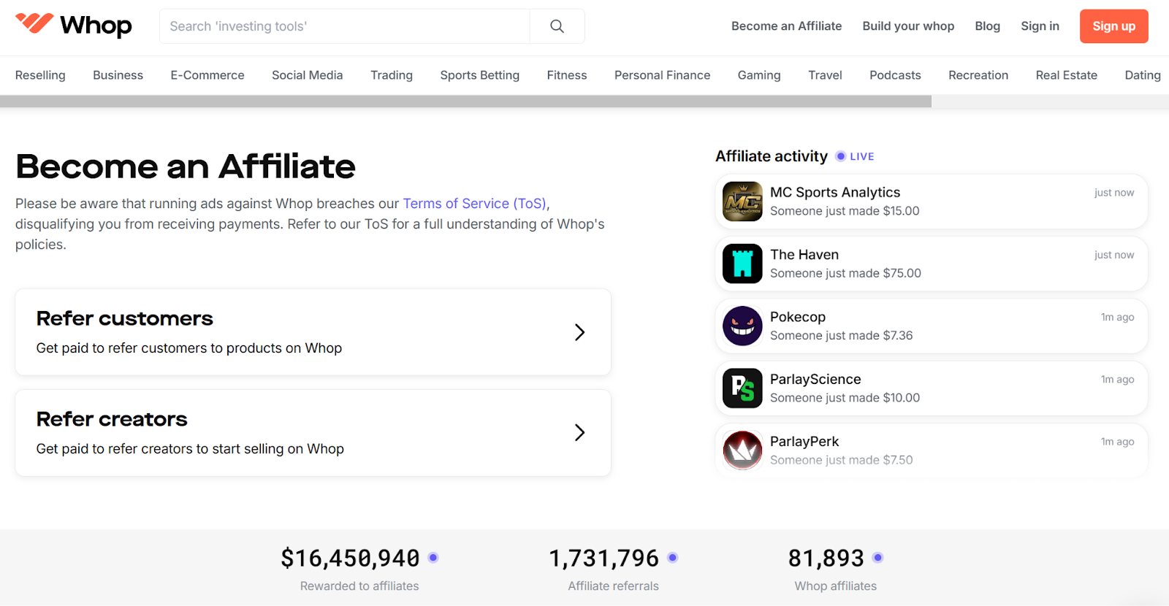Click dot beside Affiliate referrals count
1169x606 pixels.
tap(673, 558)
